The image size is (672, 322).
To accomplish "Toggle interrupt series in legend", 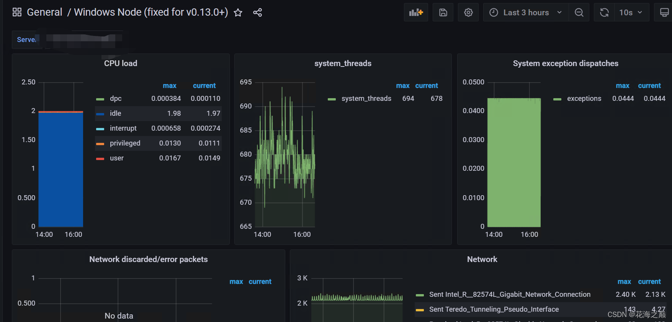I will (123, 128).
